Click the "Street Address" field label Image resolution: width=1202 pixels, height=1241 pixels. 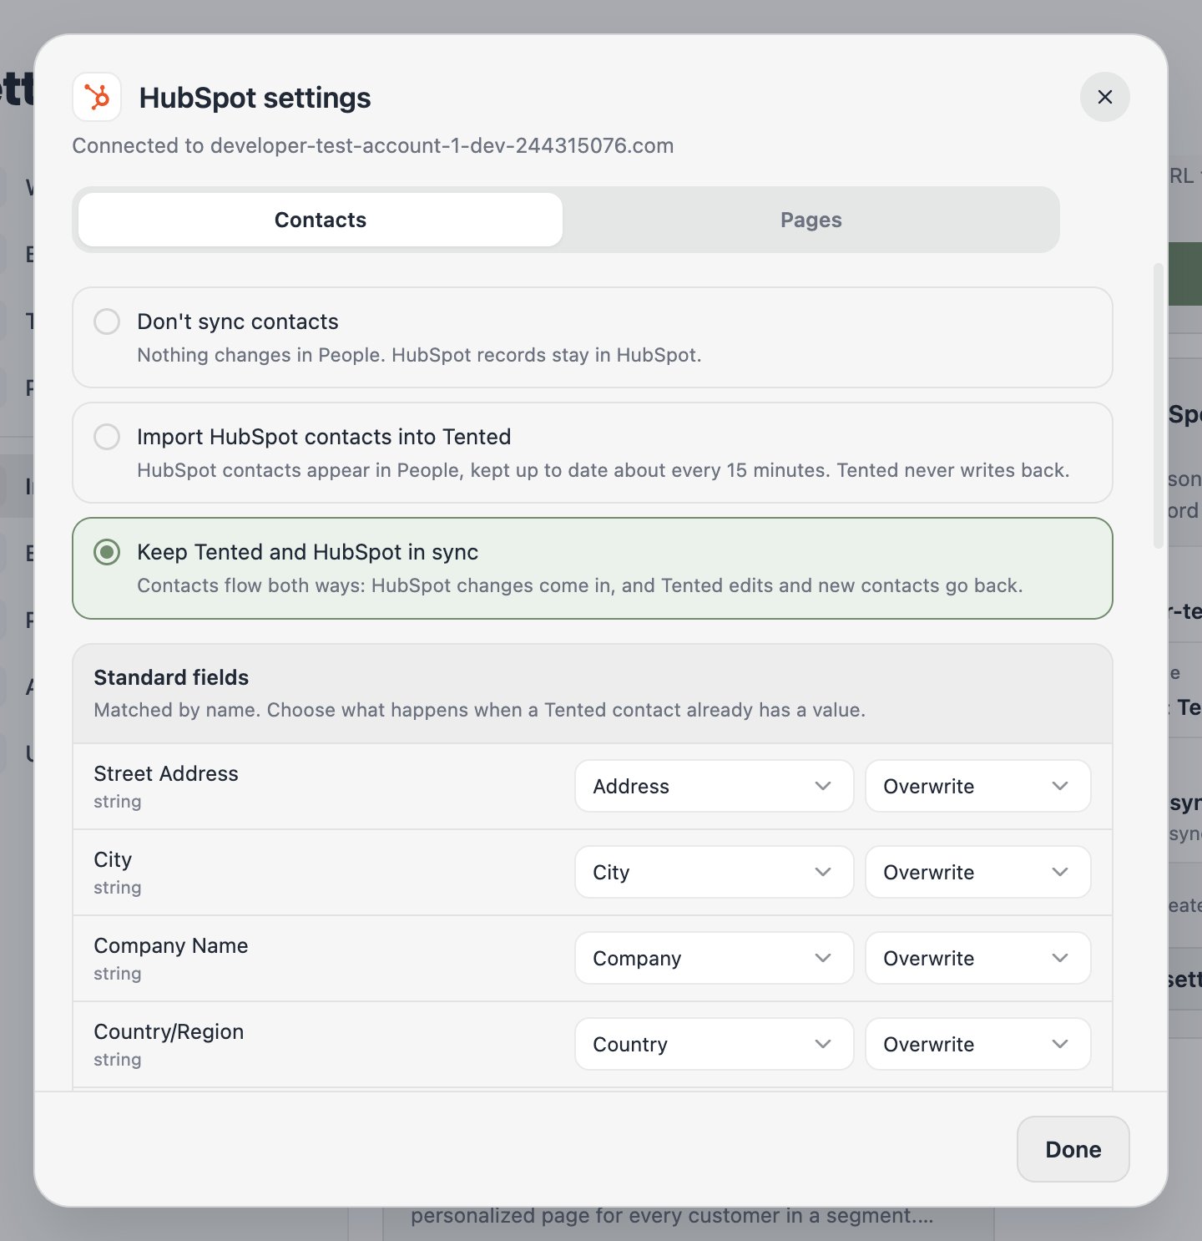tap(166, 773)
